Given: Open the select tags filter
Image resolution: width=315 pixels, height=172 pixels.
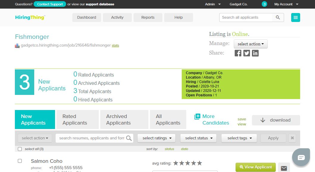Looking at the screenshot, I should (x=239, y=138).
